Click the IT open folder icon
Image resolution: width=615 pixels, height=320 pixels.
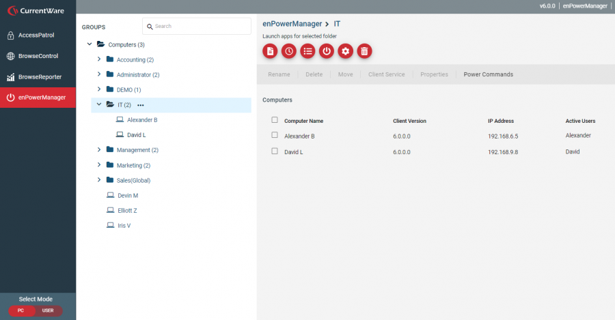pos(110,104)
